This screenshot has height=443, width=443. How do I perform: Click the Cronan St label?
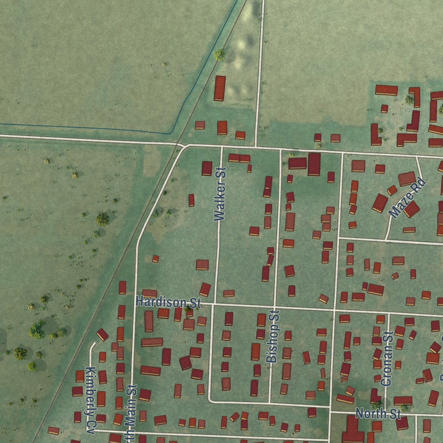[387, 359]
